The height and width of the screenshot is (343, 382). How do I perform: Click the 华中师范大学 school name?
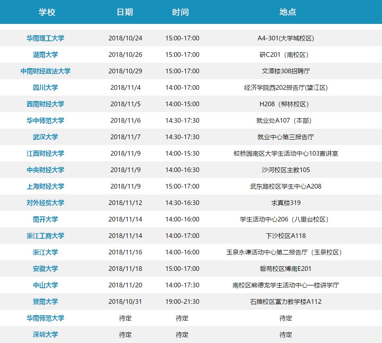pyautogui.click(x=45, y=120)
